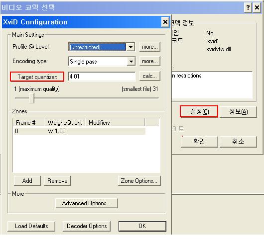Open Decoder Options
This screenshot has height=242, width=264.
pos(87,226)
